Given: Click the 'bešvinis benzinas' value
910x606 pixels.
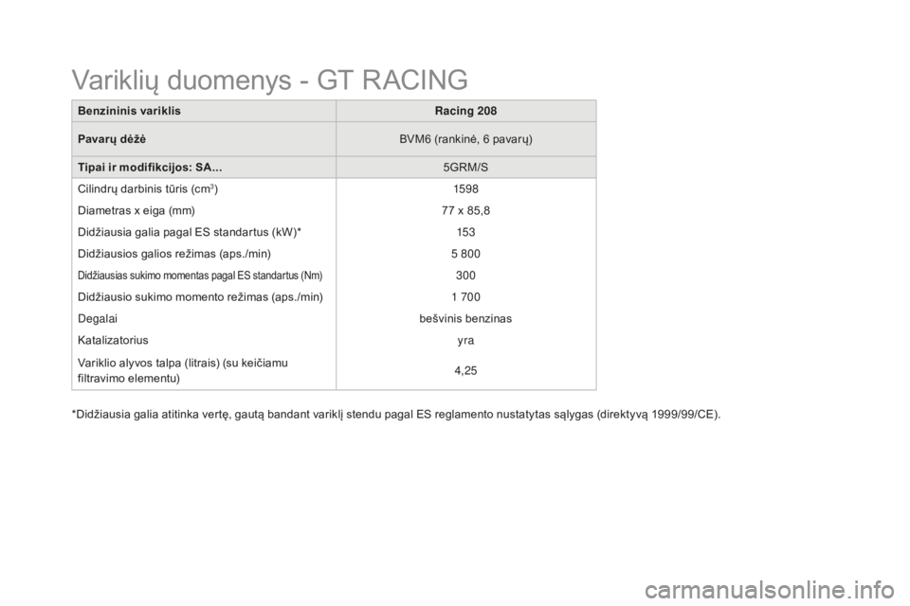Looking at the screenshot, I should [465, 318].
